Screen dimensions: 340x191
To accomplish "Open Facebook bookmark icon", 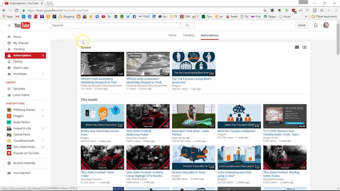I will coord(134,16).
